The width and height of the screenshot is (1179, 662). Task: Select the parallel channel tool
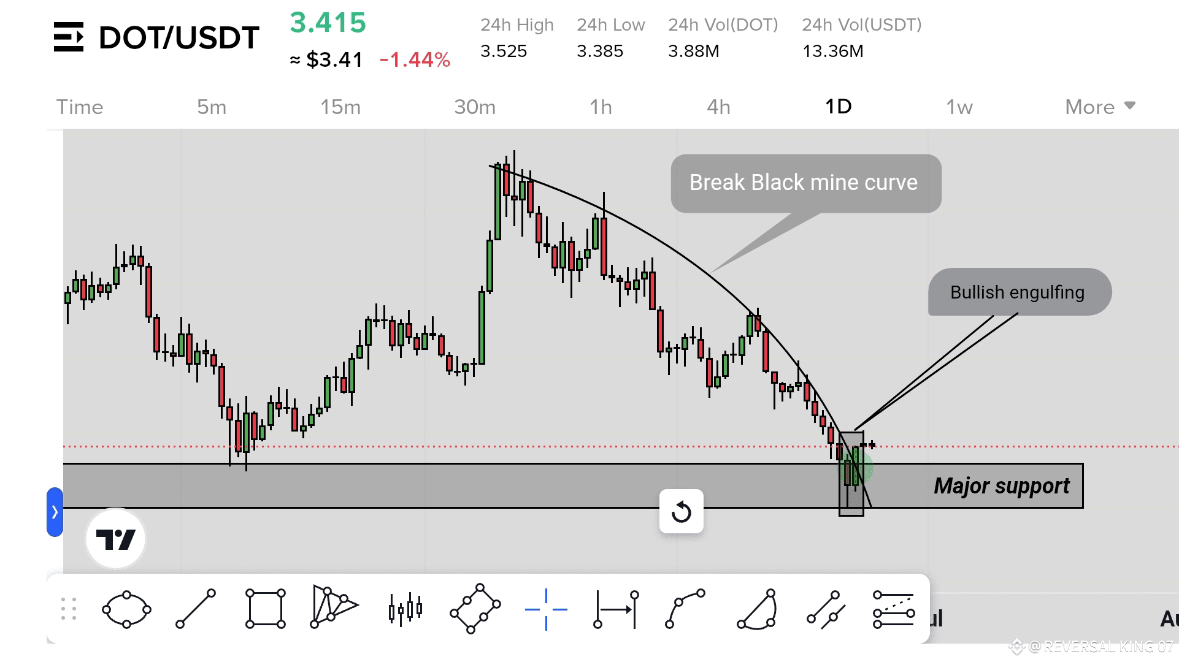(826, 609)
